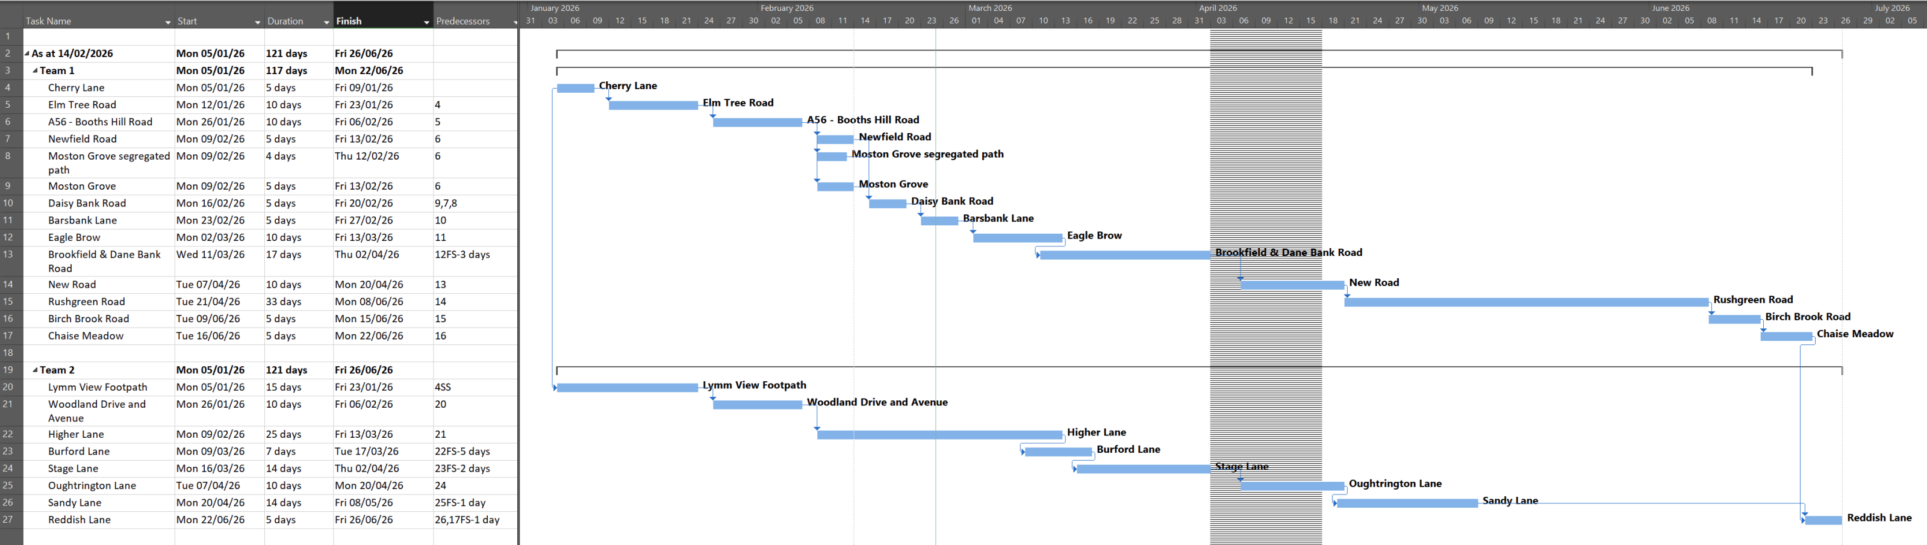The image size is (1927, 545).
Task: Open the Task Name column filter dropdown
Action: (167, 21)
